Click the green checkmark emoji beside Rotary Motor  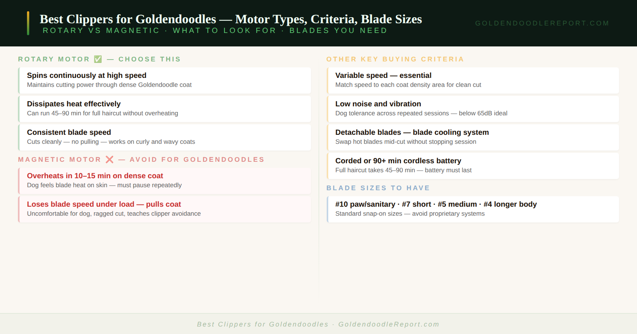pyautogui.click(x=98, y=59)
